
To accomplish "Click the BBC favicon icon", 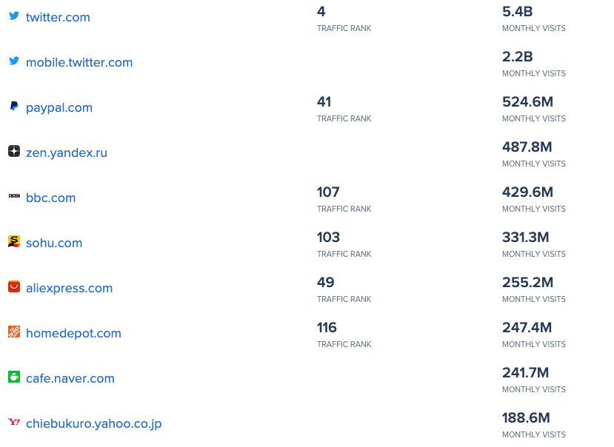I will pos(13,196).
